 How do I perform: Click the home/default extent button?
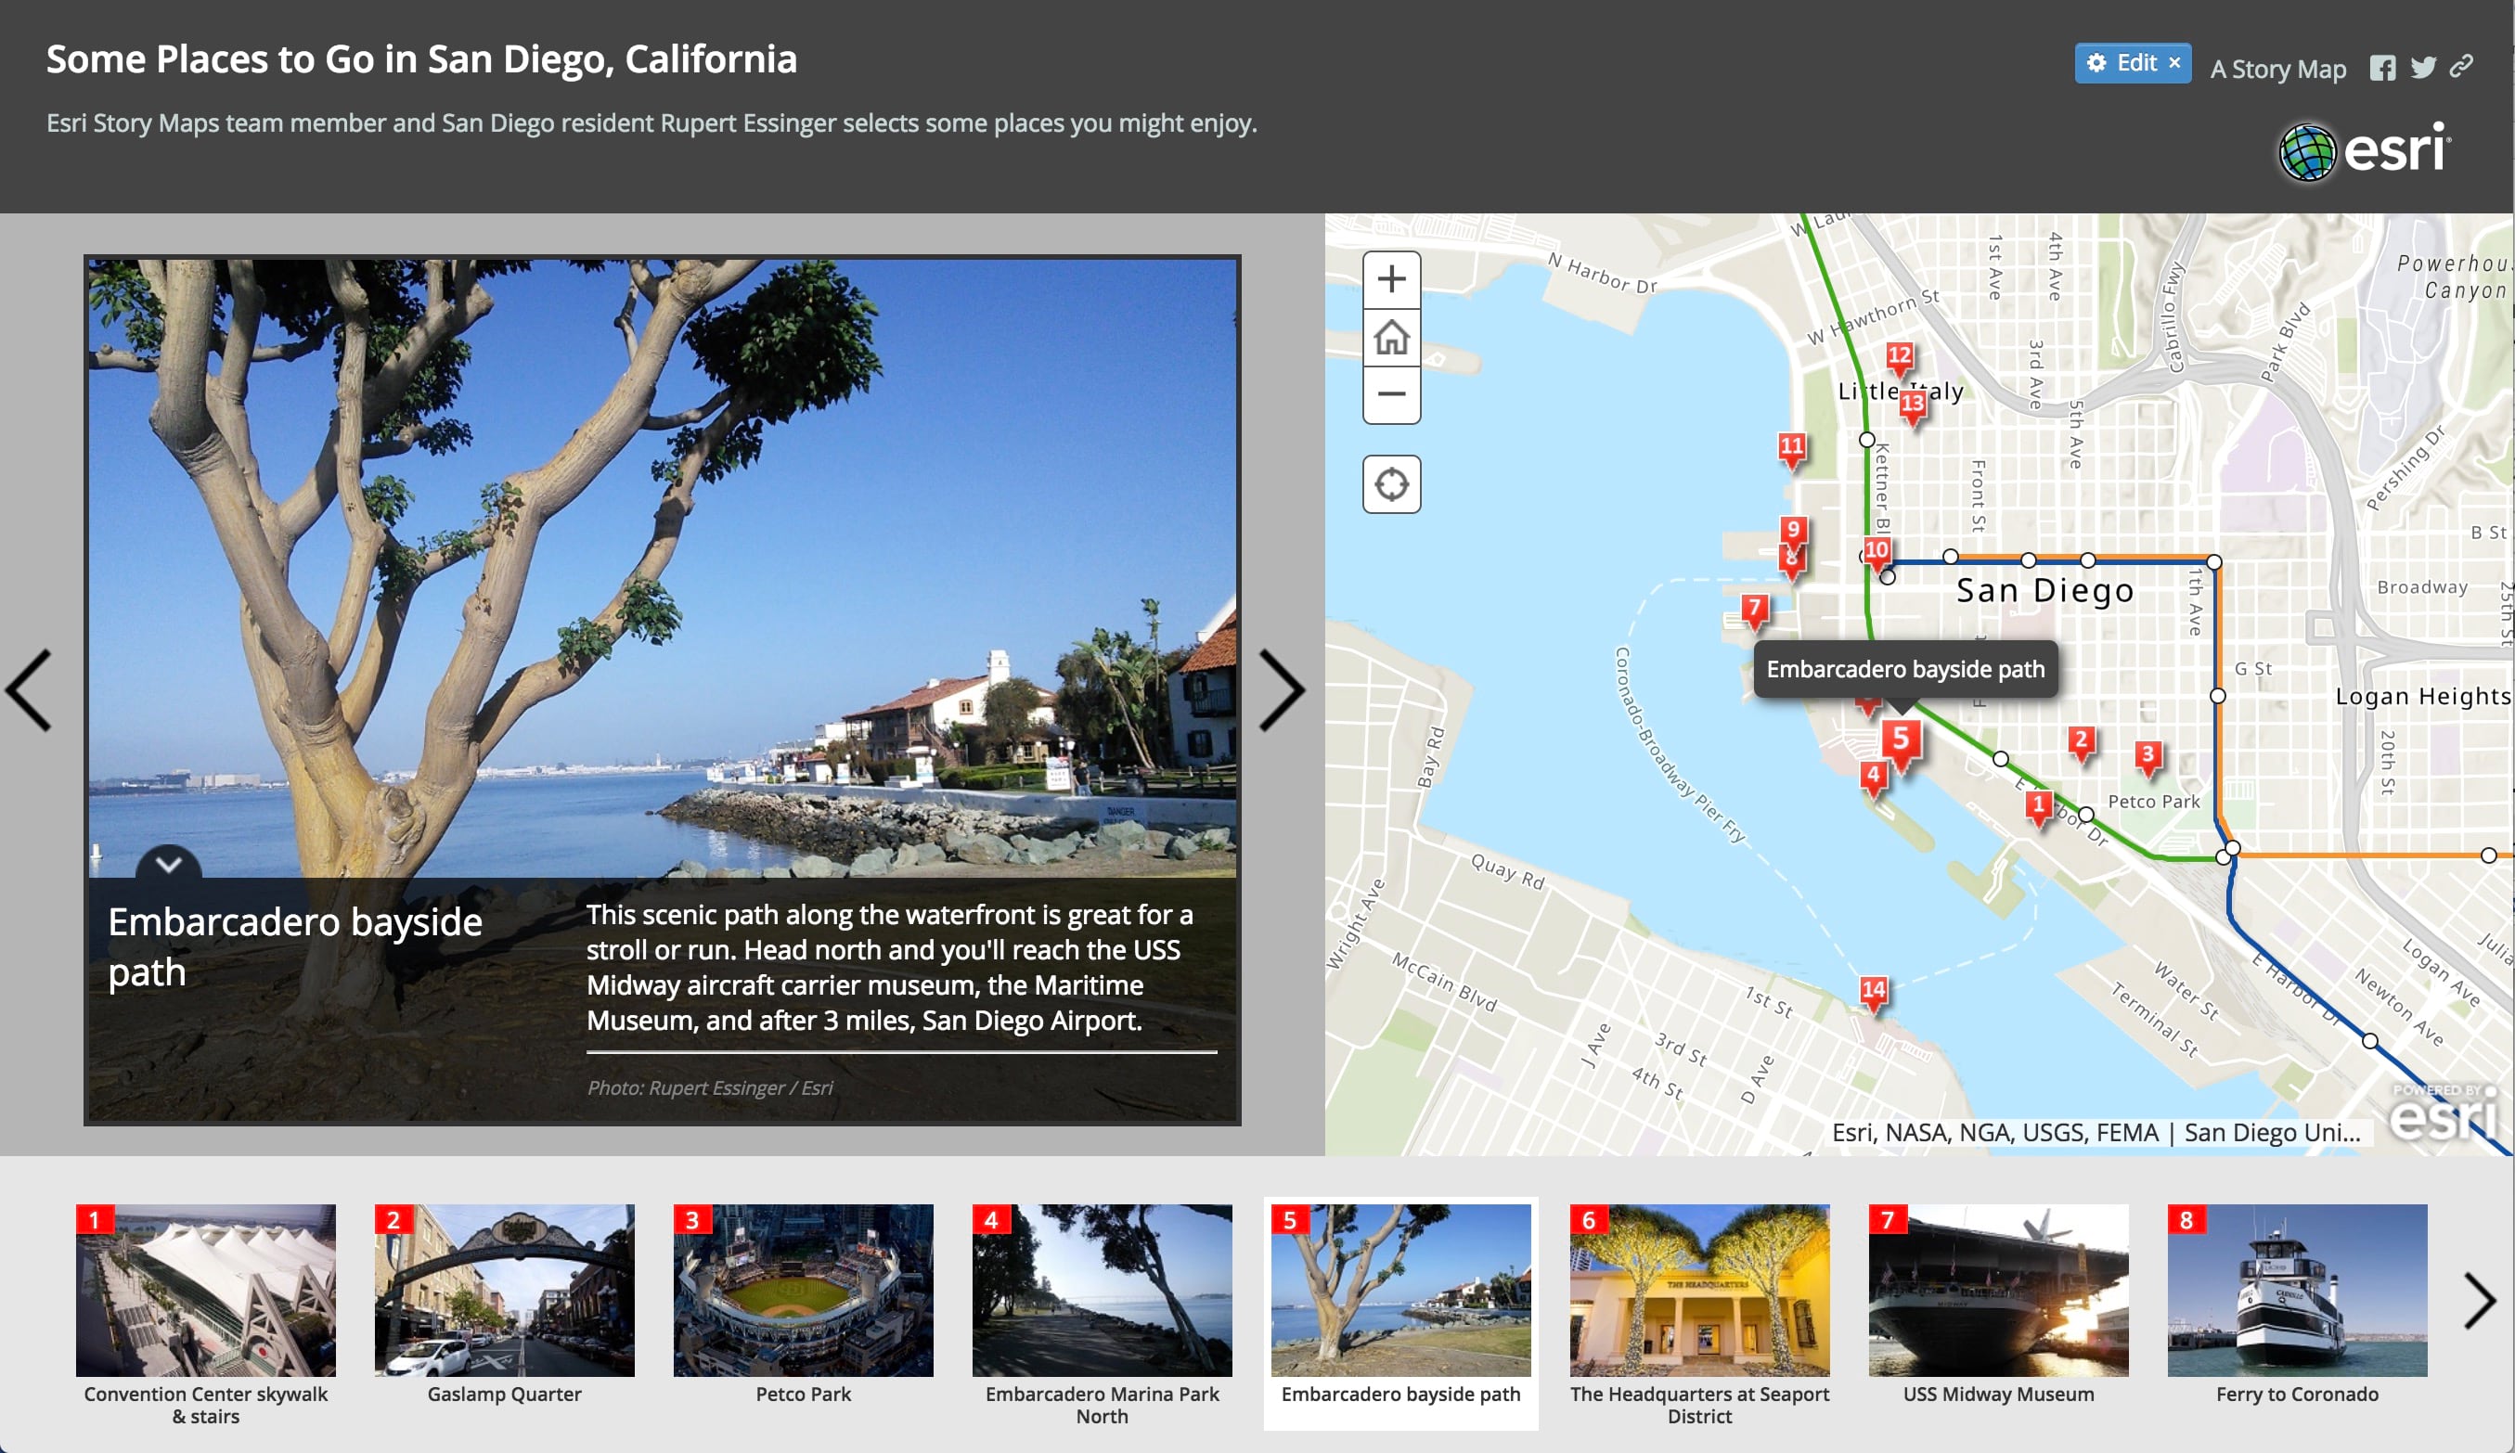pos(1394,338)
